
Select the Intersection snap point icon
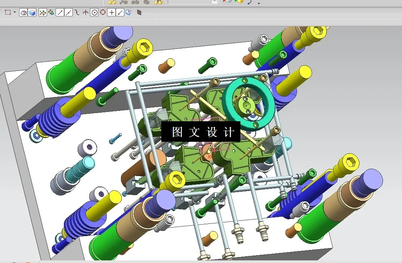tap(86, 12)
